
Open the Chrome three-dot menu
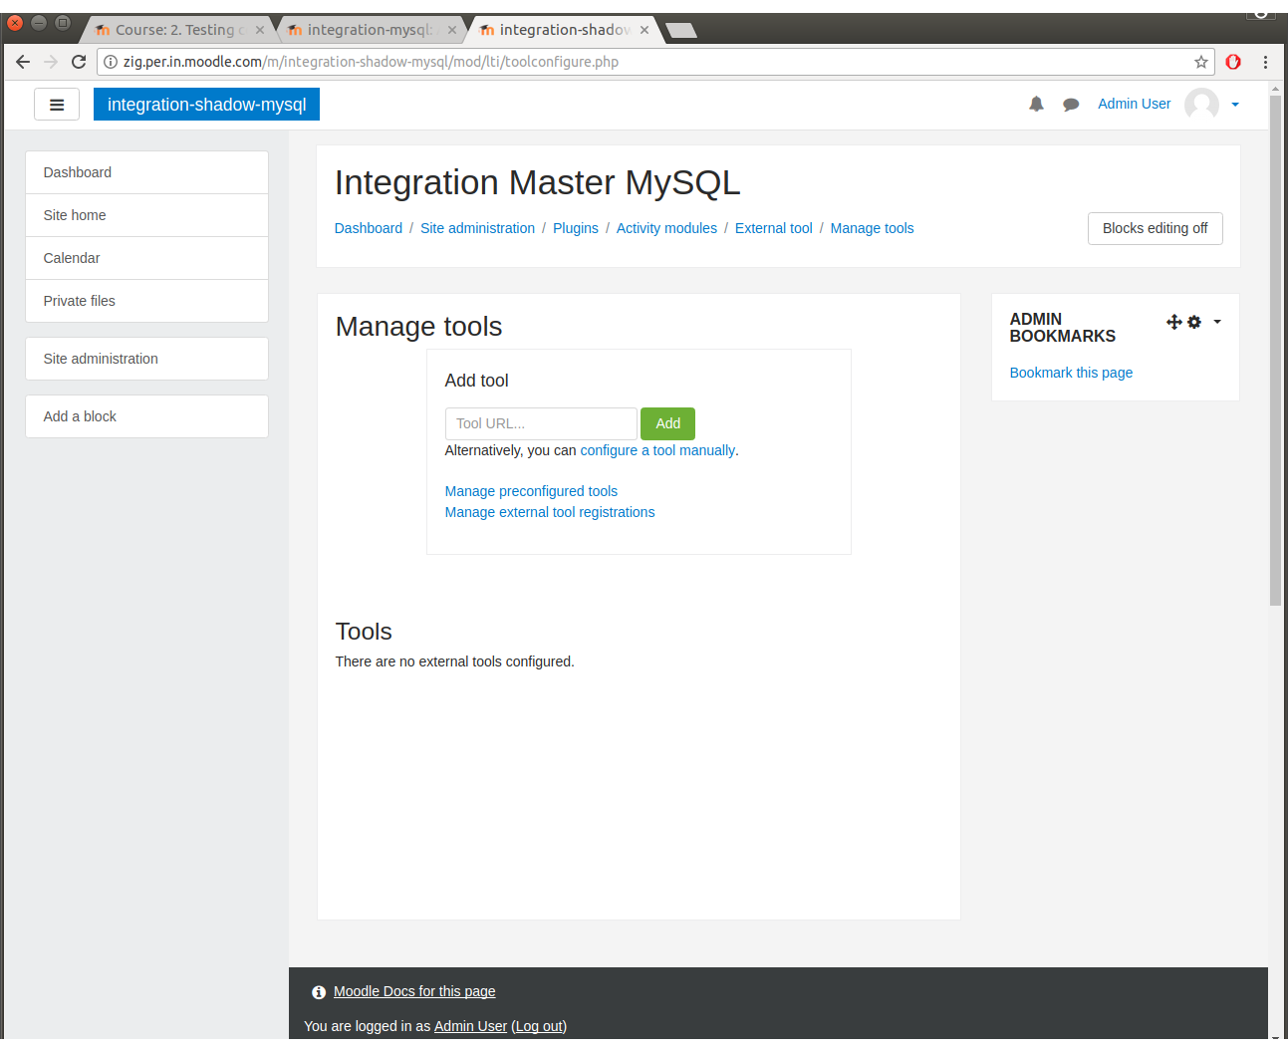coord(1265,62)
